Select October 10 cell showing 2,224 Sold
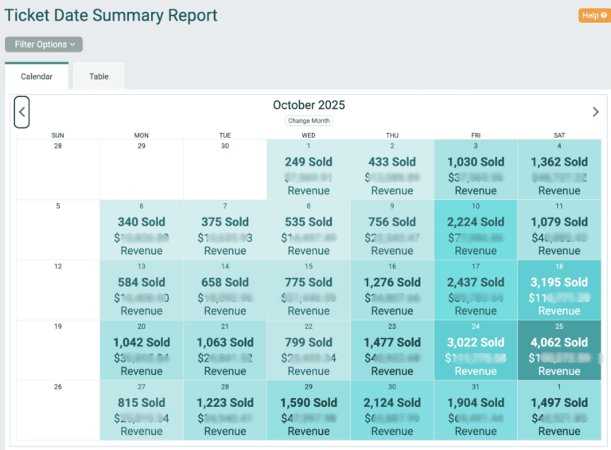 pyautogui.click(x=475, y=229)
